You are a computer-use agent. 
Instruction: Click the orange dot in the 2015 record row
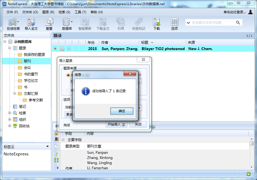(x=55, y=49)
